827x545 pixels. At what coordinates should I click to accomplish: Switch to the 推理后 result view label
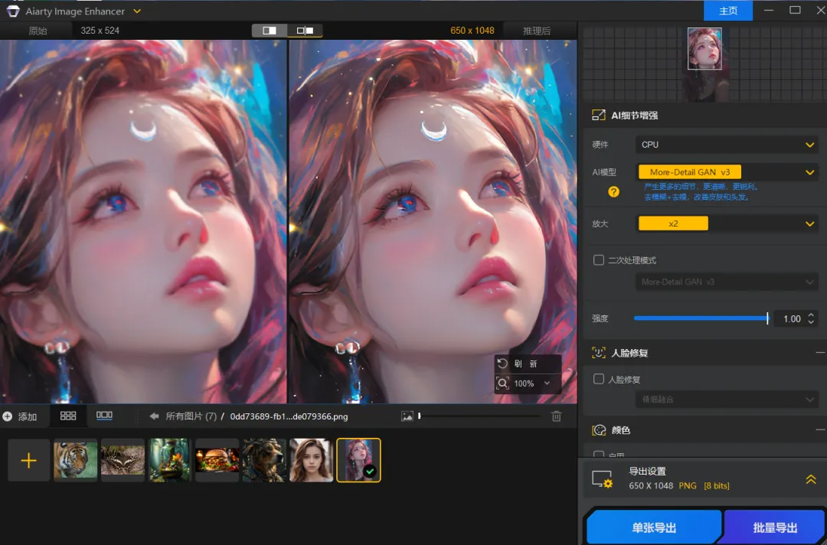tap(536, 31)
